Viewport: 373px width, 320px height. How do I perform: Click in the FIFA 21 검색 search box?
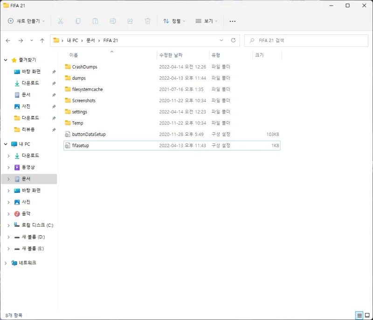(306, 41)
